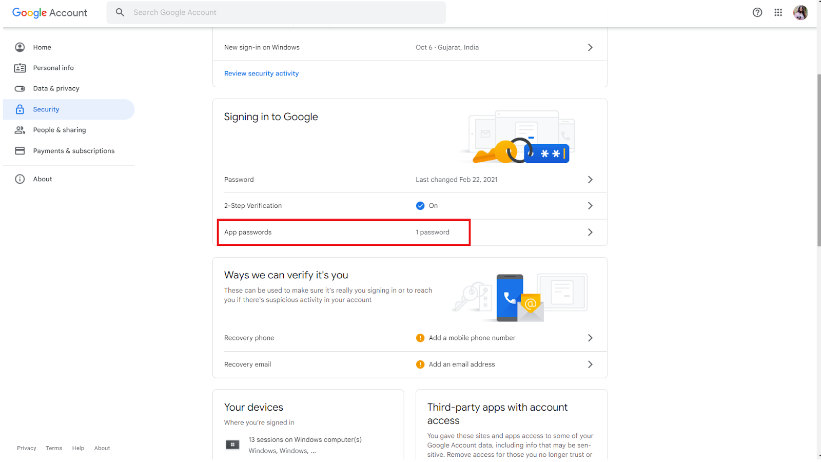Click the Your devices heading
Image resolution: width=821 pixels, height=462 pixels.
pos(253,407)
